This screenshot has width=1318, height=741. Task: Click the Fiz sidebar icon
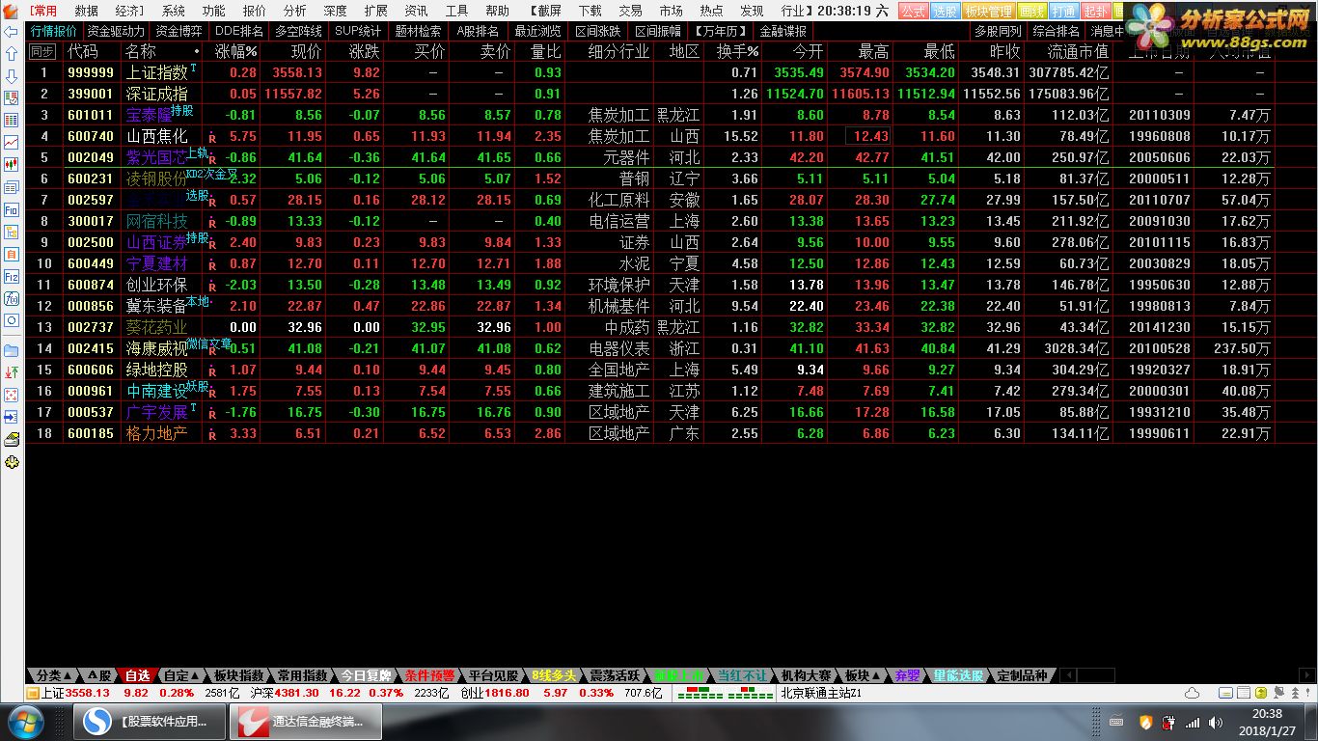pos(12,276)
